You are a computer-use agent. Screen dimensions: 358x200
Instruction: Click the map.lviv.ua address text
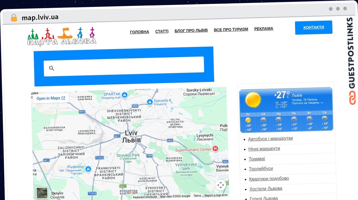pyautogui.click(x=40, y=17)
